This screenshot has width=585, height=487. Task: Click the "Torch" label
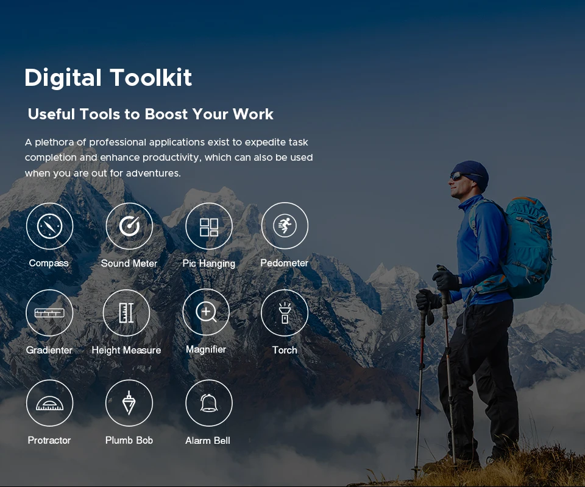285,350
